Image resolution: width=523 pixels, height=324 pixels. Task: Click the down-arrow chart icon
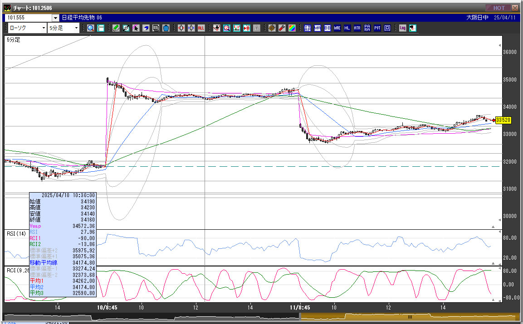[216, 28]
